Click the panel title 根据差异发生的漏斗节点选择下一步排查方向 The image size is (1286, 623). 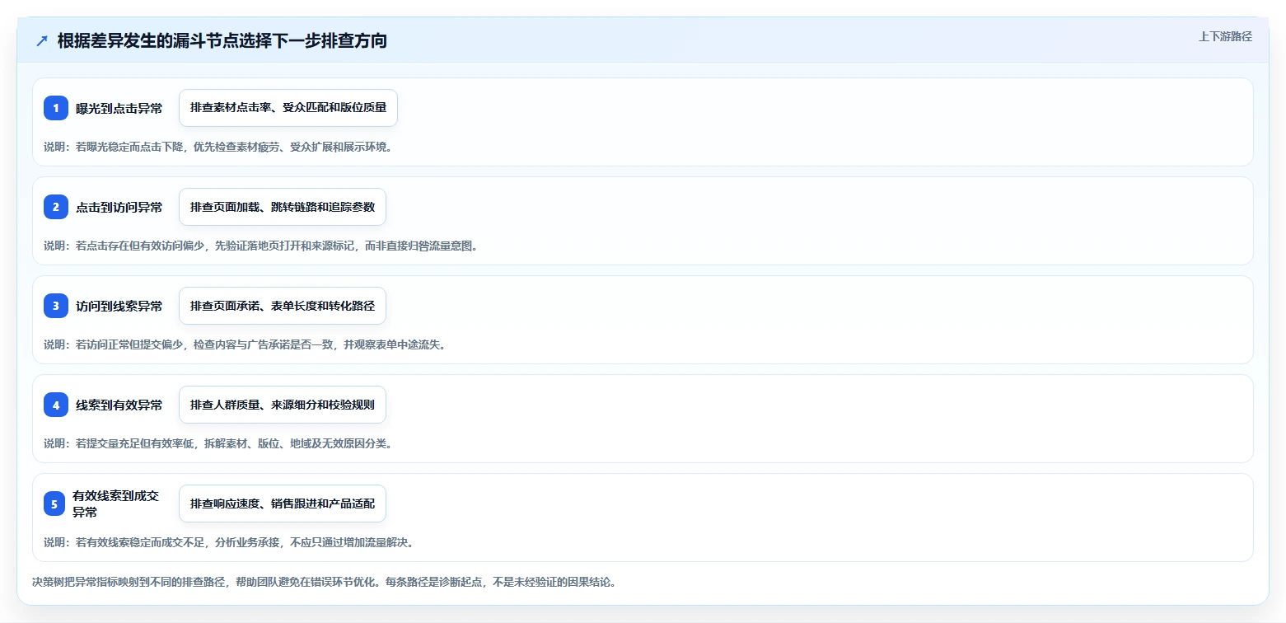point(222,41)
